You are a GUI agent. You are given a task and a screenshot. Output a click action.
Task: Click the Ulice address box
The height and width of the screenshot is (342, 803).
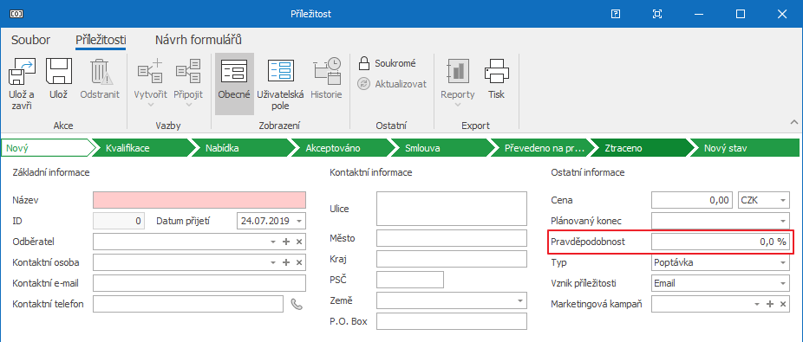coord(451,209)
